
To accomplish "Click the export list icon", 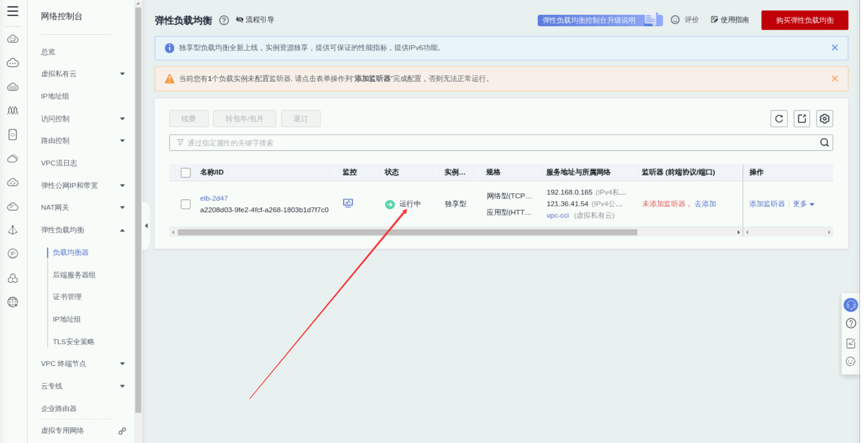I will [x=802, y=119].
